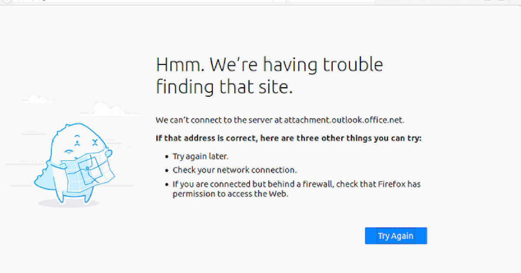Focus the browser search box at top
This screenshot has height=273, width=521.
pos(332,1)
